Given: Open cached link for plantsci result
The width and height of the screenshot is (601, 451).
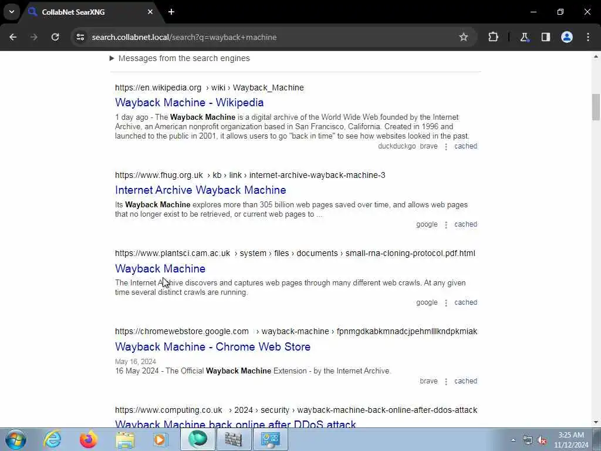Looking at the screenshot, I should pyautogui.click(x=465, y=302).
